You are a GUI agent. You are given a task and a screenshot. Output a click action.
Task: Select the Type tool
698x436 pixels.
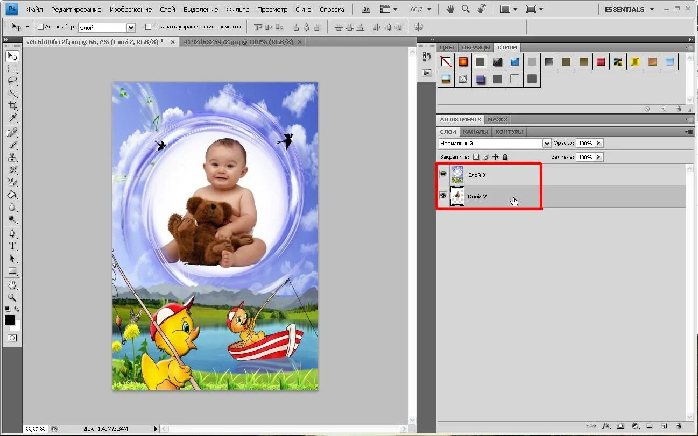pyautogui.click(x=12, y=246)
